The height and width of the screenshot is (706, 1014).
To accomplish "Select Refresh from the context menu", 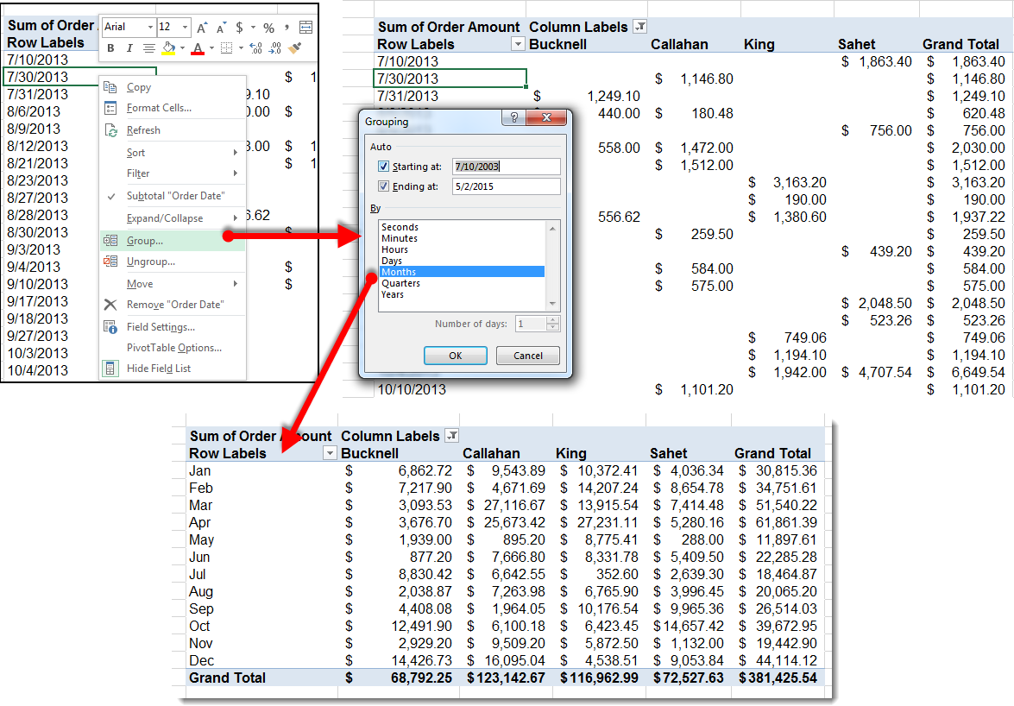I will (x=144, y=129).
